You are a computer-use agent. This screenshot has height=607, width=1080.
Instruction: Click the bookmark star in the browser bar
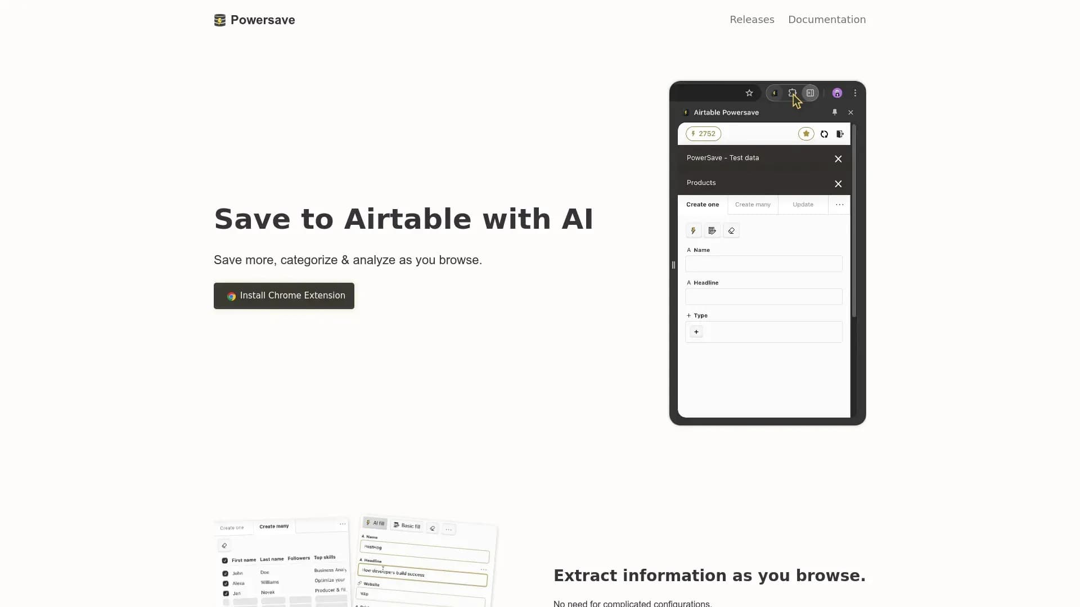coord(749,93)
